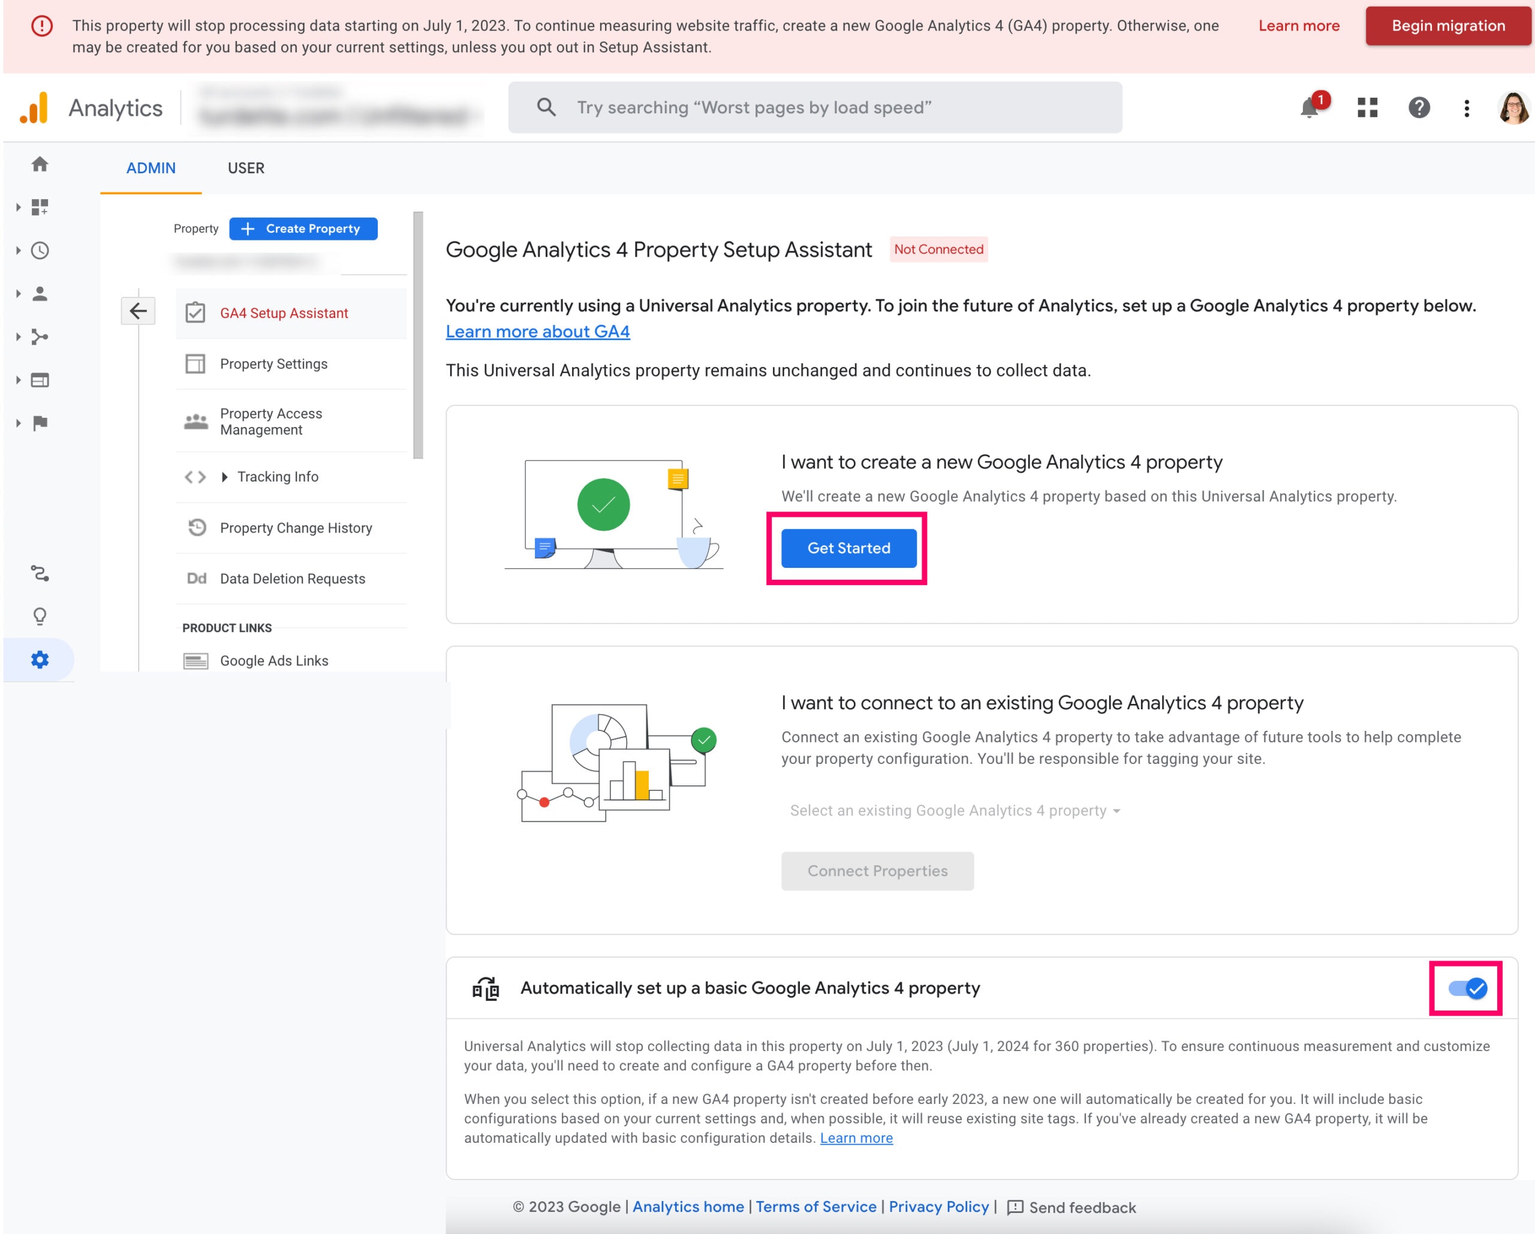Viewport: 1535px width, 1234px height.
Task: Click the Tracking Info code brackets icon
Action: 195,477
